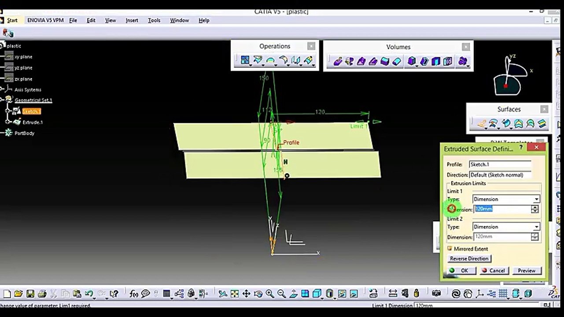Click the Preview button

coord(526,271)
